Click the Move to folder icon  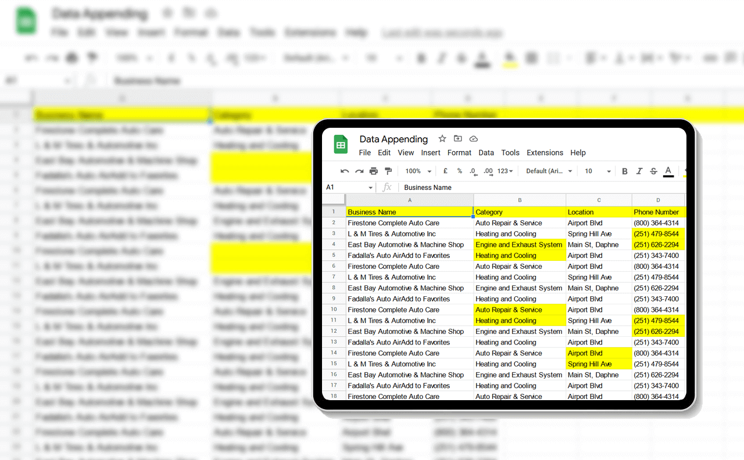(458, 139)
